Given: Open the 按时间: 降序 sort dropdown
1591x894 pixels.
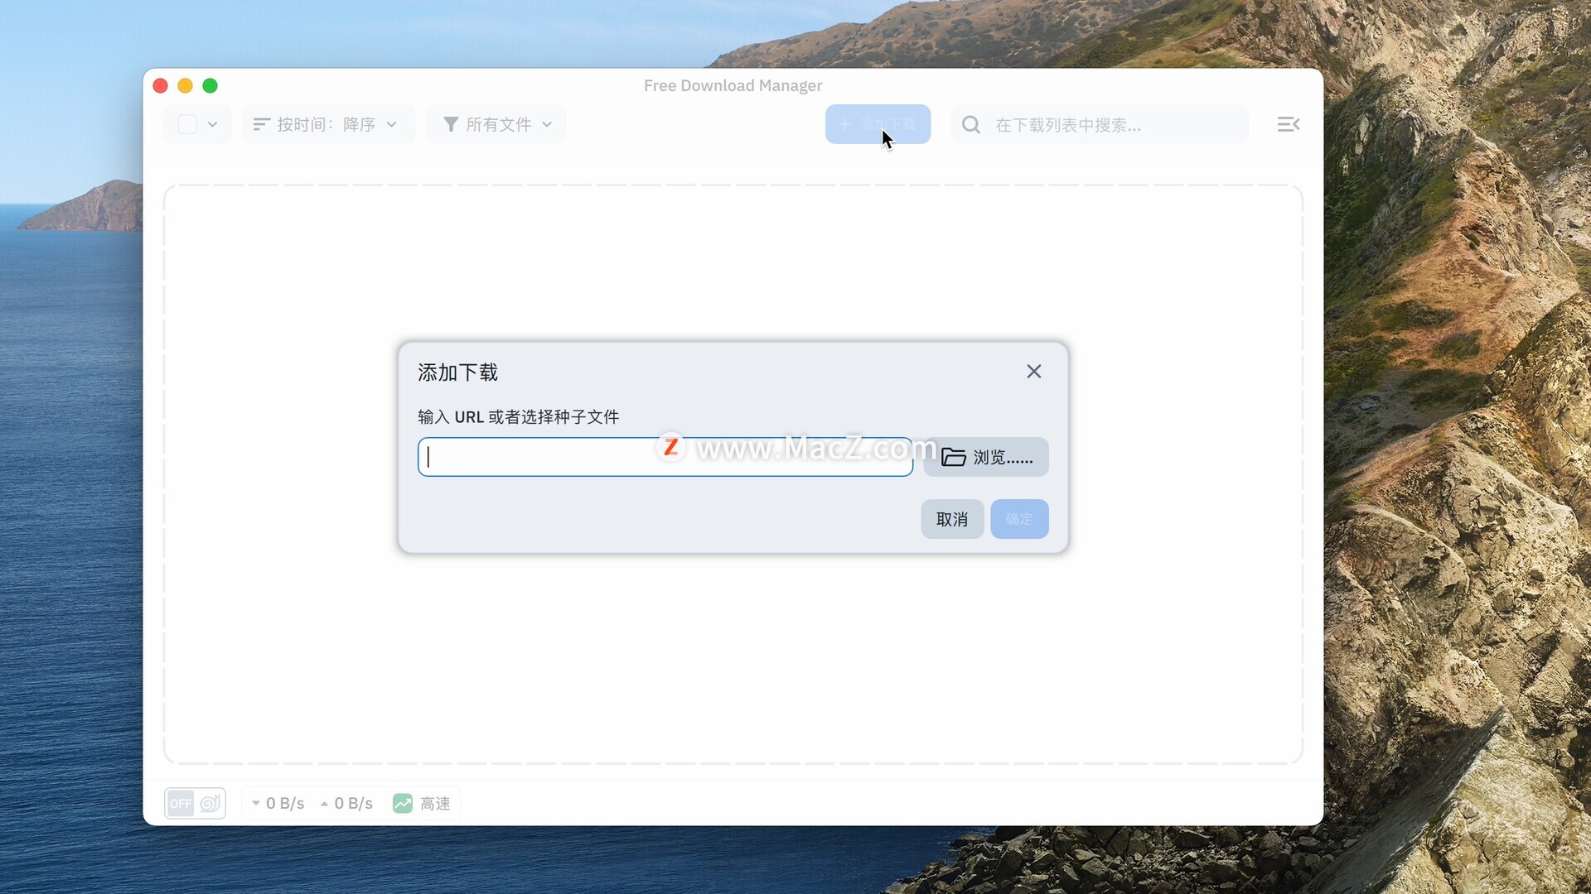Looking at the screenshot, I should (x=328, y=124).
